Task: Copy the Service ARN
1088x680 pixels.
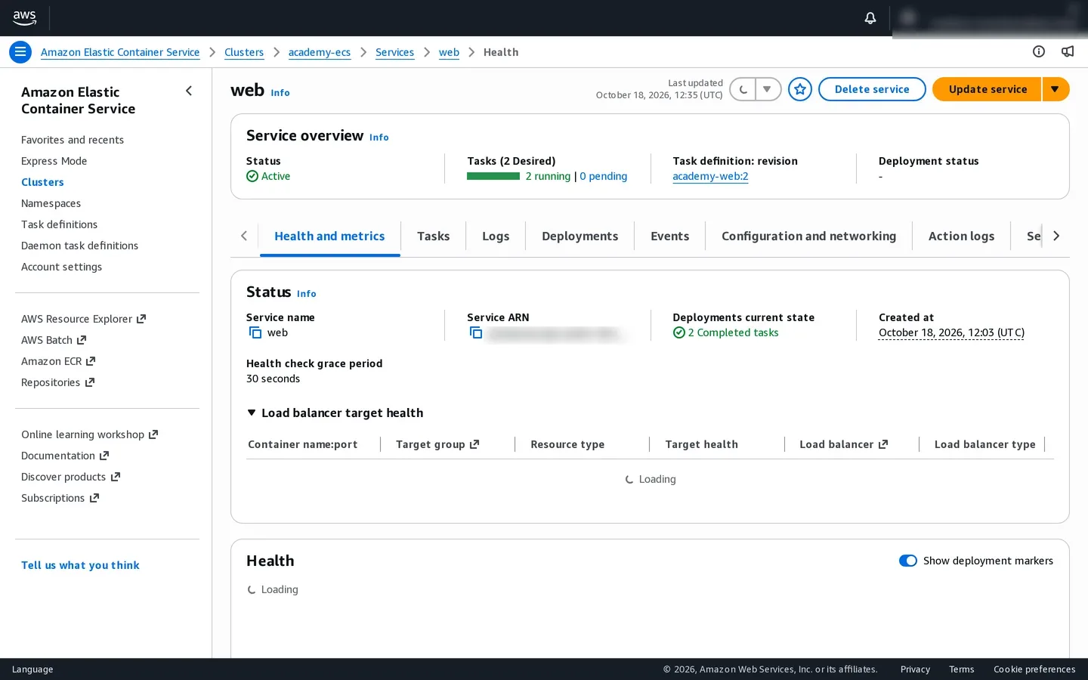Action: (476, 332)
